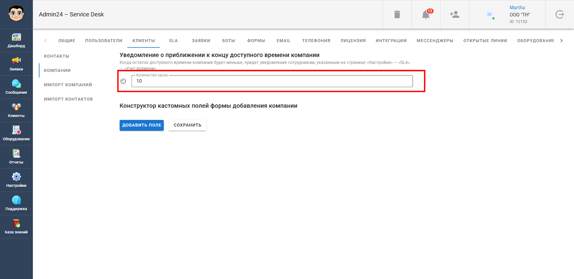The width and height of the screenshot is (574, 279).
Task: Open Сообщения chat bubble icon
Action: (16, 84)
